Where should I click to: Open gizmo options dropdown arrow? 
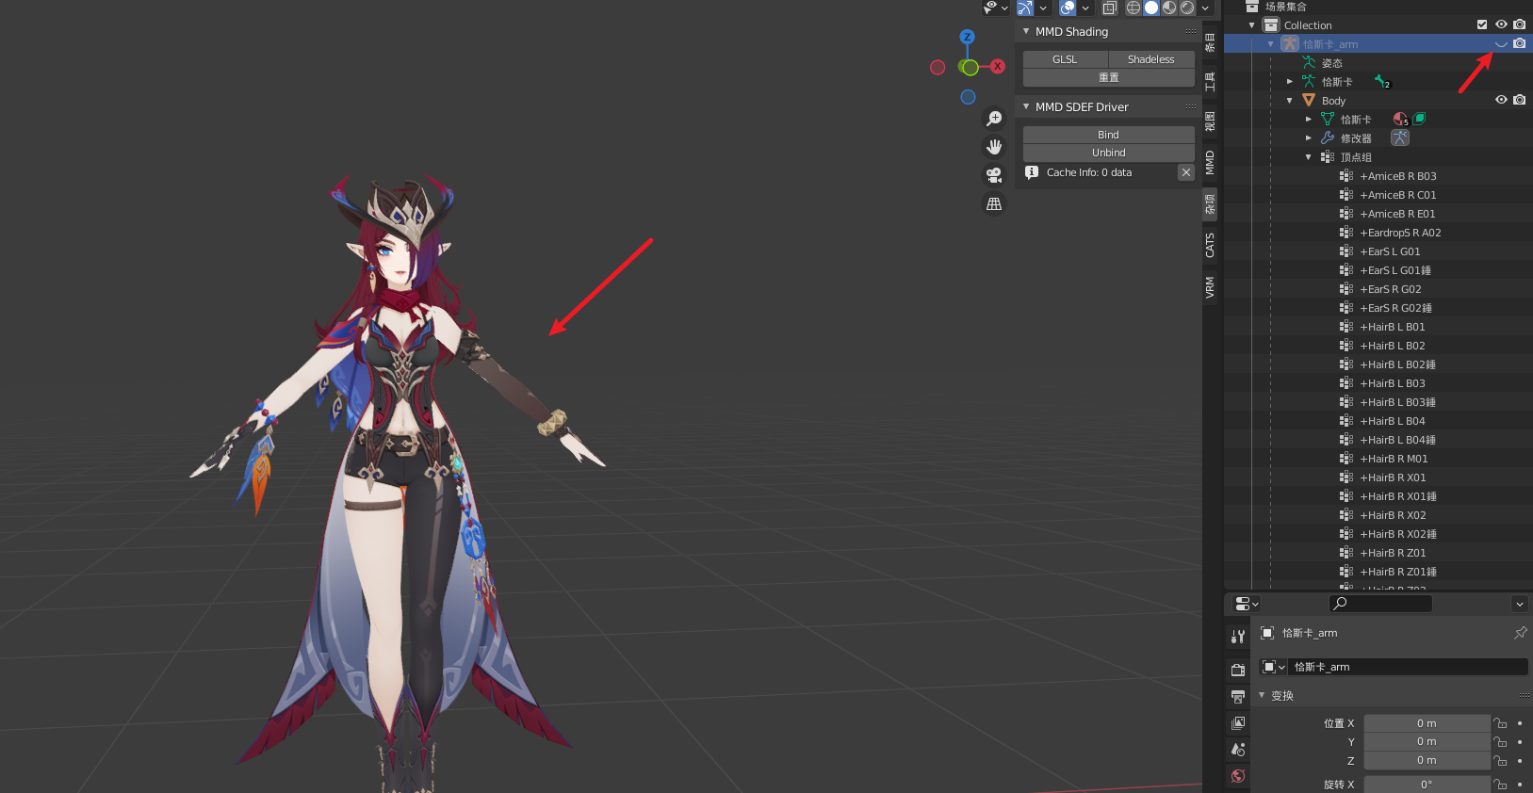click(x=1043, y=8)
